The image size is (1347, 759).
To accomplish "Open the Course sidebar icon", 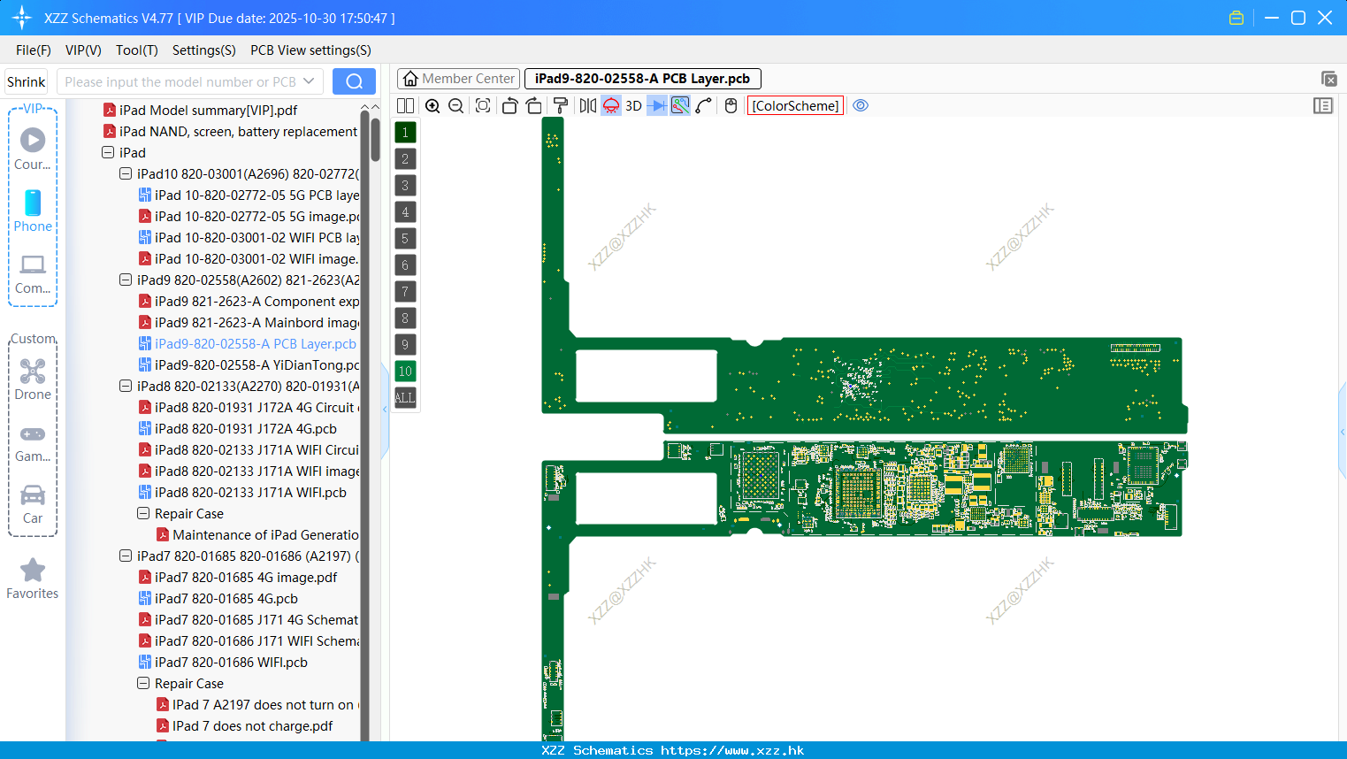I will click(x=33, y=149).
